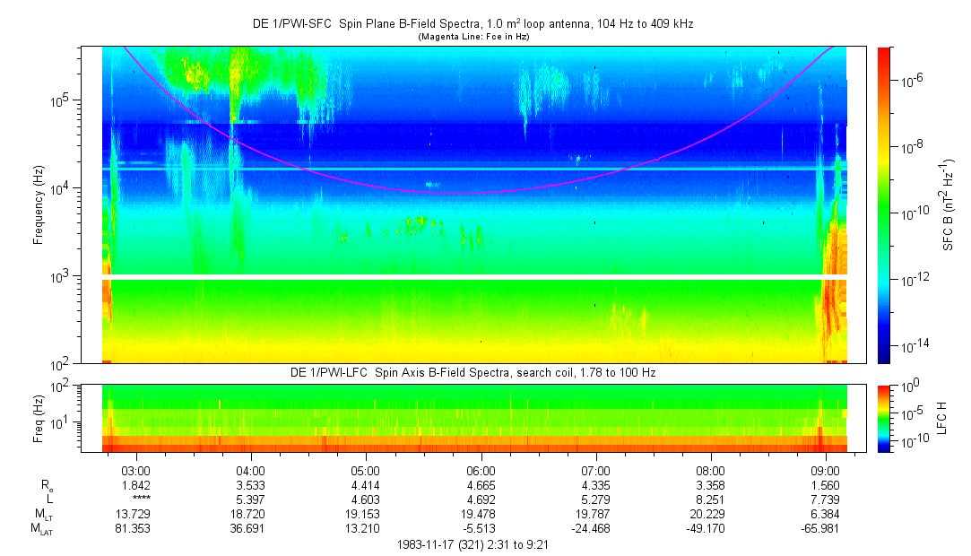Click the Magenta Line Fce subtitle
The height and width of the screenshot is (556, 971).
click(x=472, y=36)
